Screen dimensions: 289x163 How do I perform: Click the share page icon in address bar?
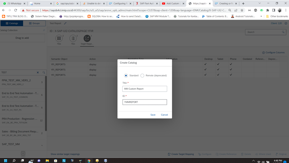236,10
